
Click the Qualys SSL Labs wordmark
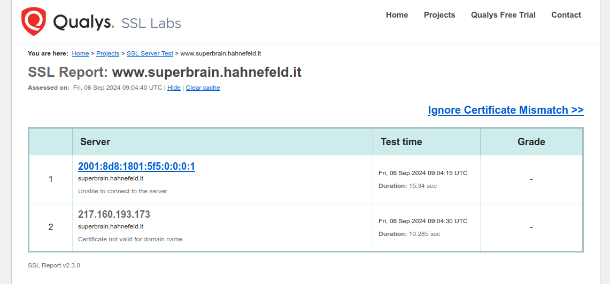(x=117, y=23)
